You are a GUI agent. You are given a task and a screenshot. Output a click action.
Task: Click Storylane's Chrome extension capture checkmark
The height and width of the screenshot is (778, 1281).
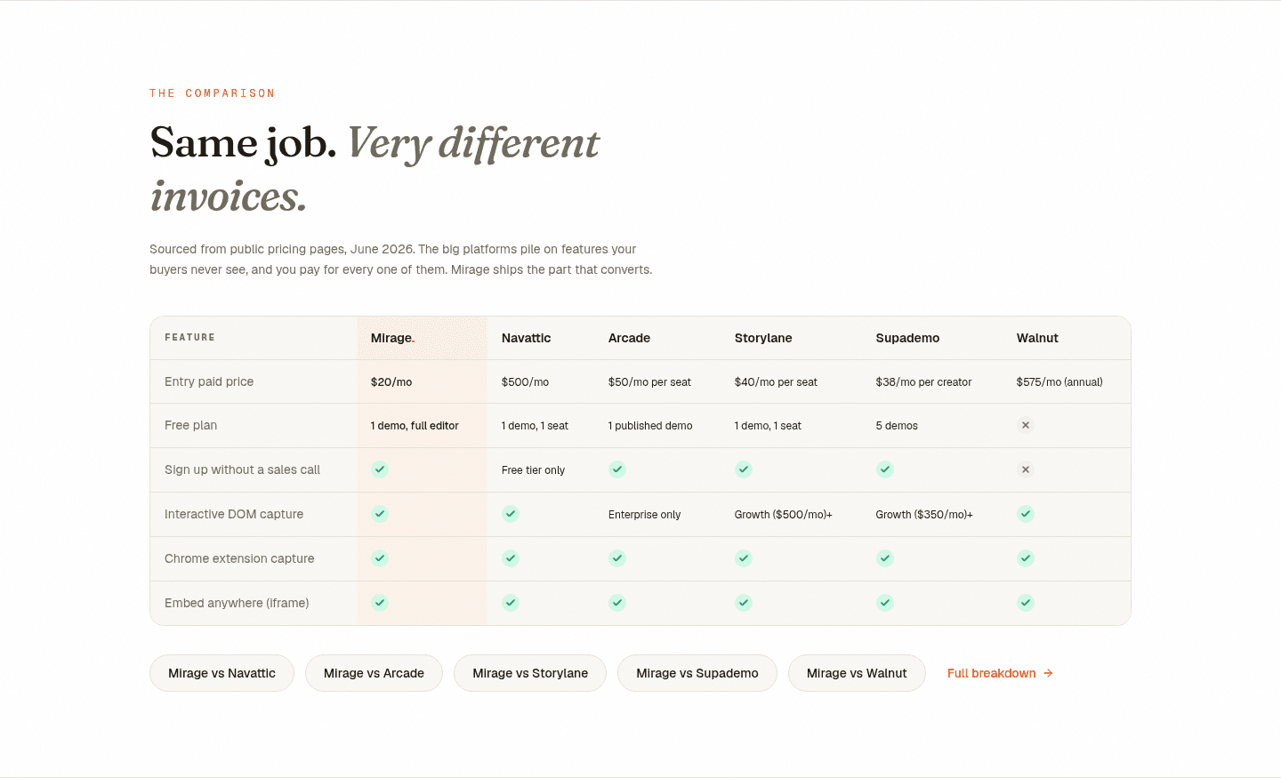(744, 558)
